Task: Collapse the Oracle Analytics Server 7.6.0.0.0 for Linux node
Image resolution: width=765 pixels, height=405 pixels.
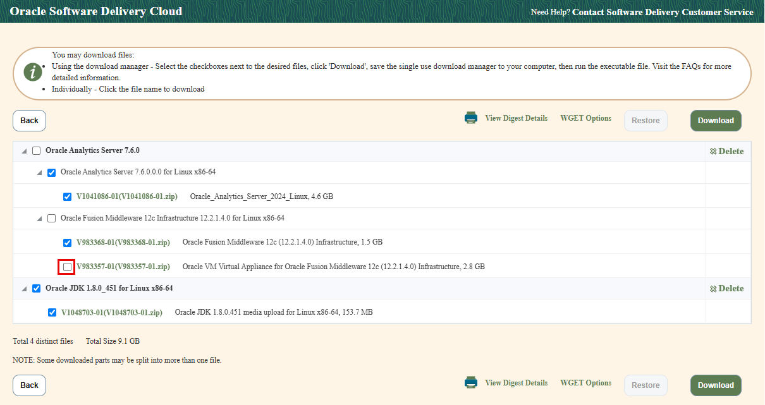Action: [39, 173]
